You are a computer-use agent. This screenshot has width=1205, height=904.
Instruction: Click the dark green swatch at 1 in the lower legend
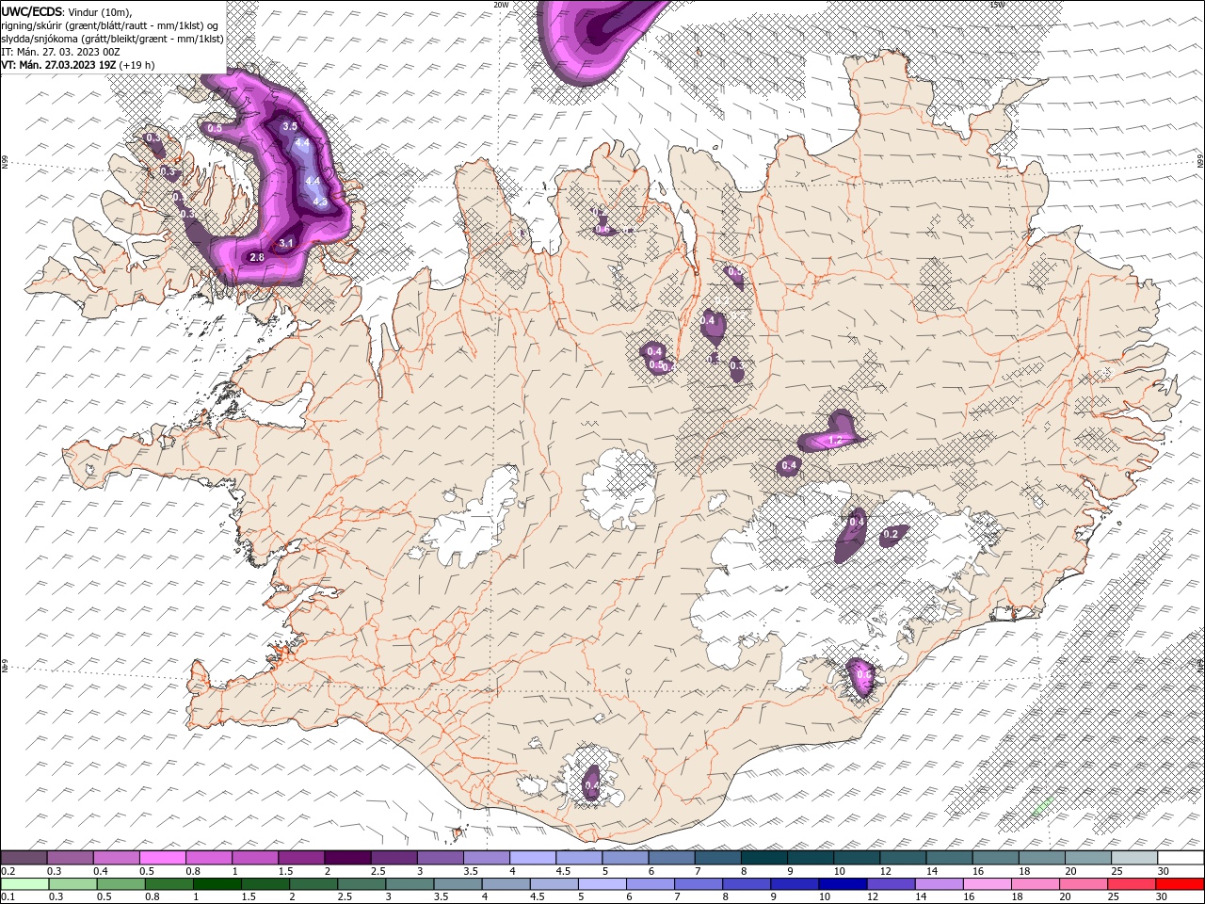pyautogui.click(x=217, y=884)
